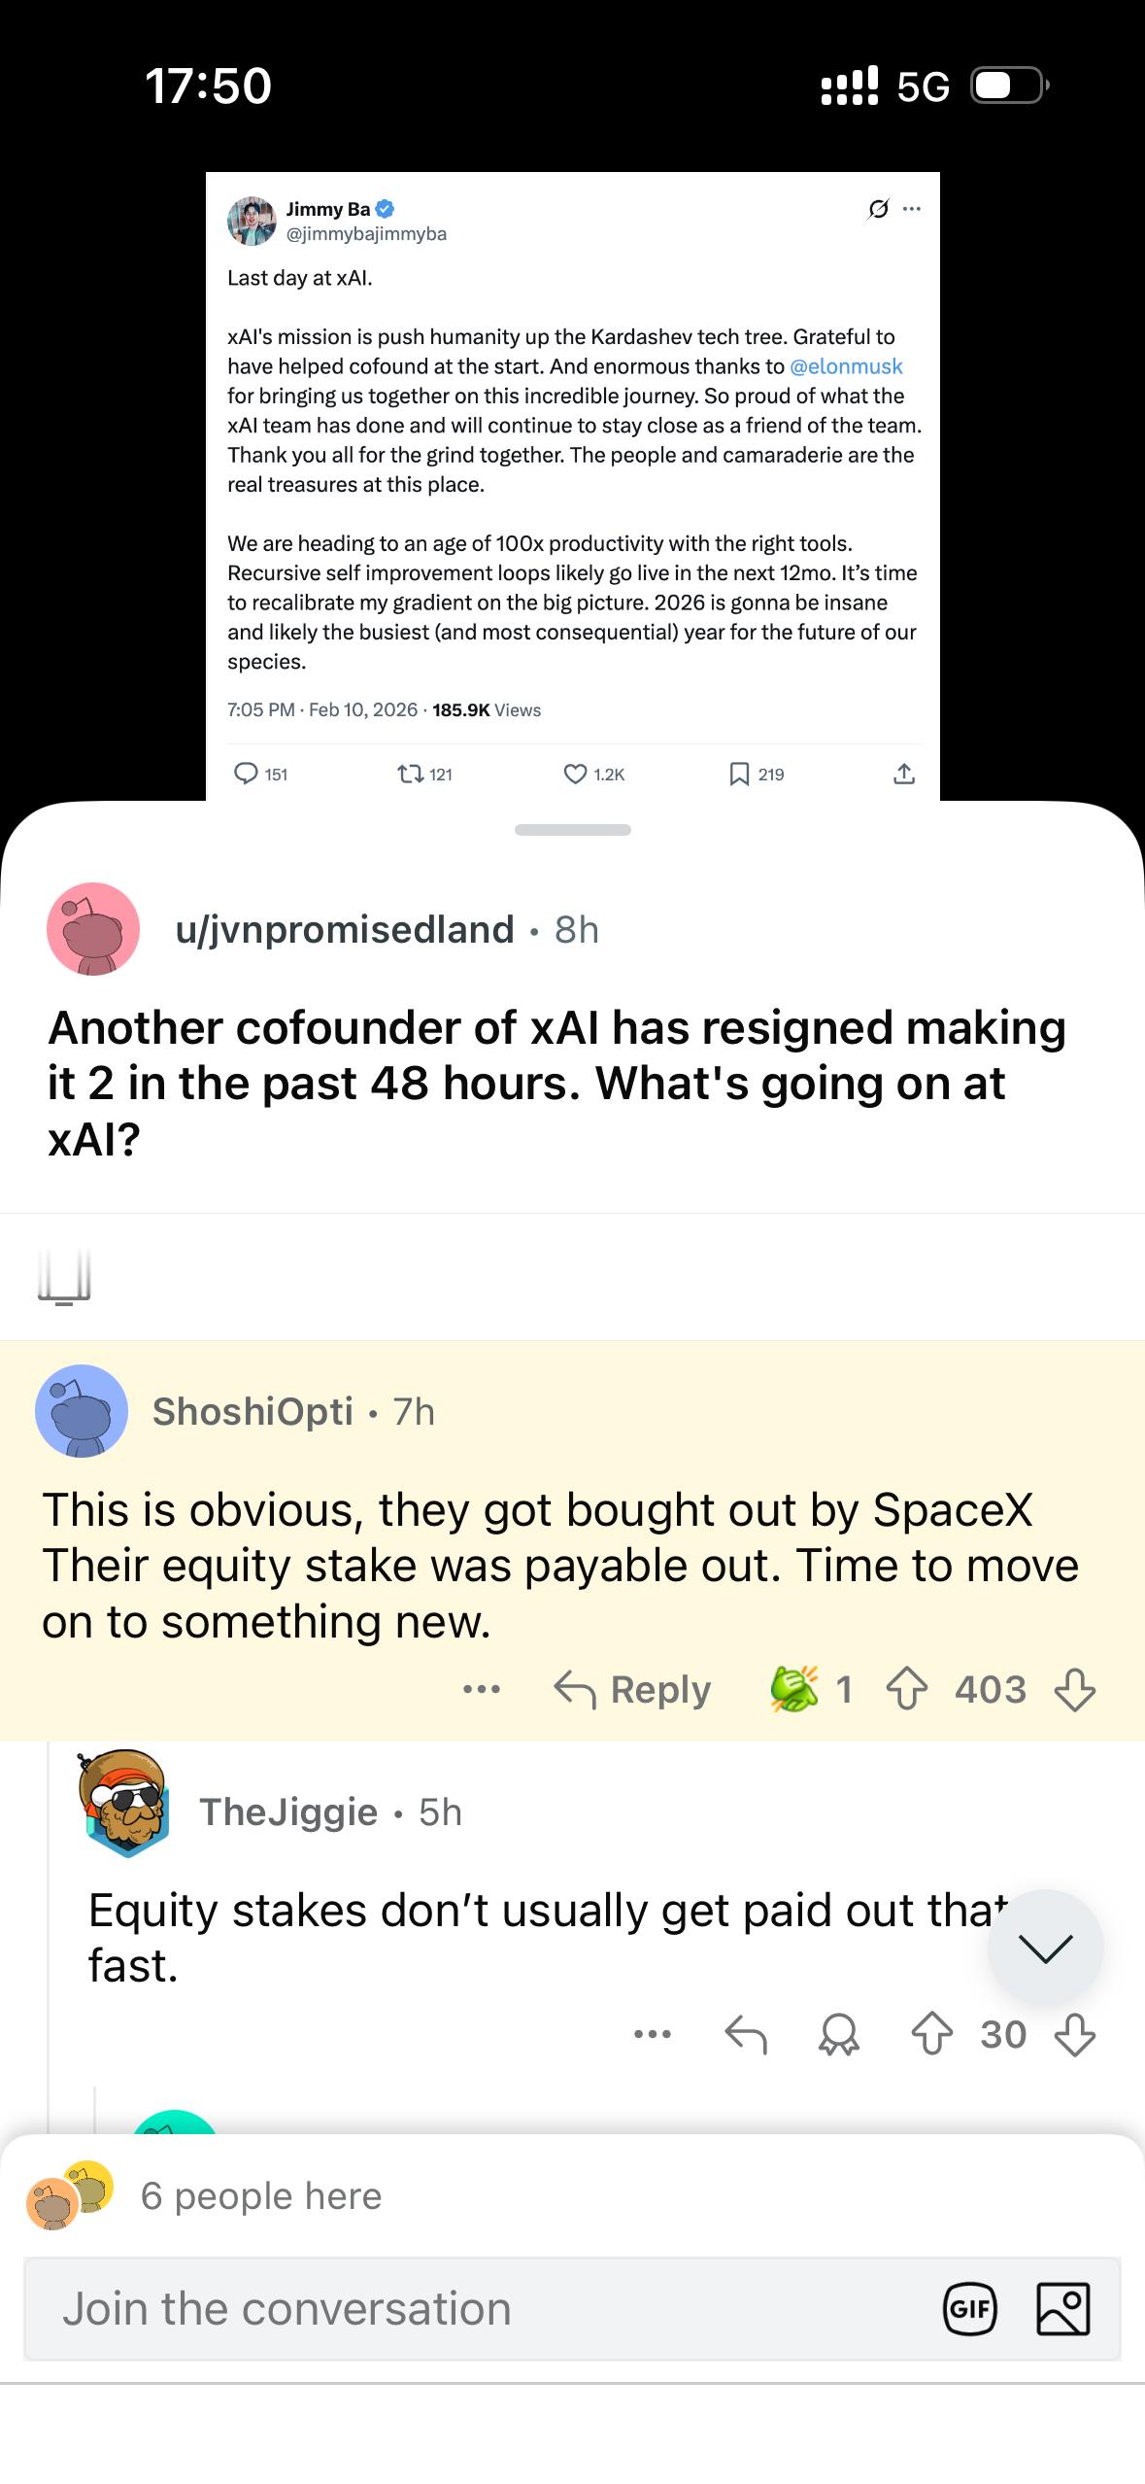Image resolution: width=1145 pixels, height=2484 pixels.
Task: Open more options for ShoshiOpti's comment
Action: click(482, 1690)
